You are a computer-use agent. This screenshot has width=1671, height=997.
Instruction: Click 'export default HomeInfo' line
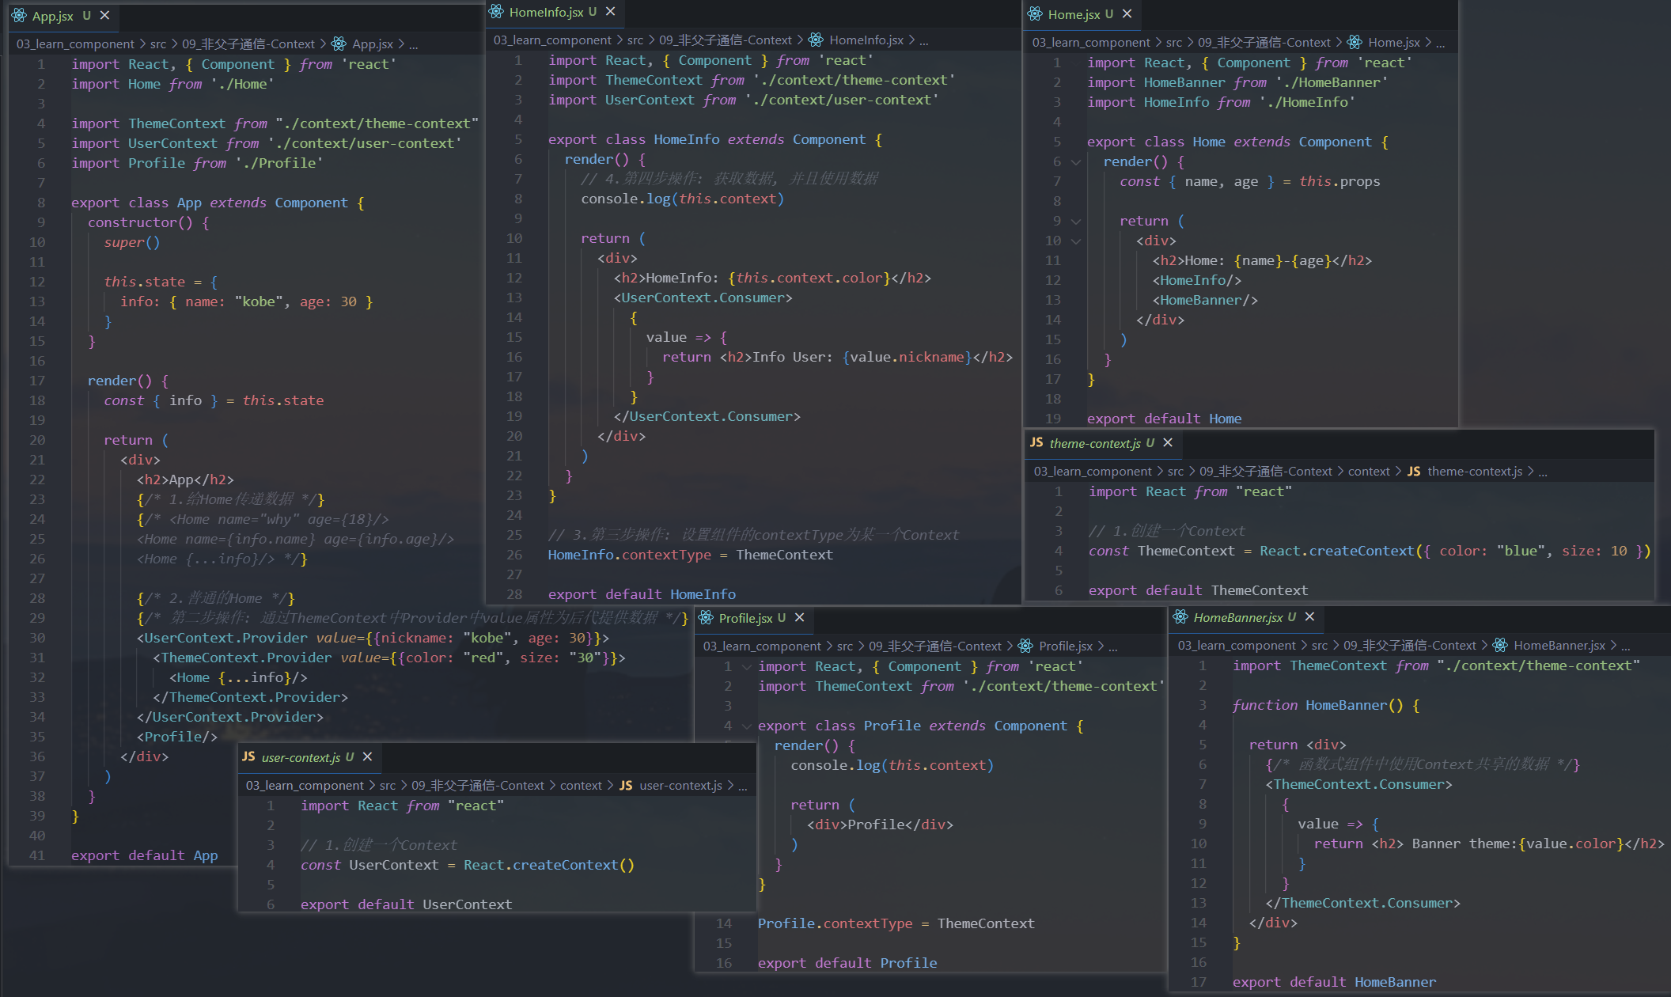point(642,594)
